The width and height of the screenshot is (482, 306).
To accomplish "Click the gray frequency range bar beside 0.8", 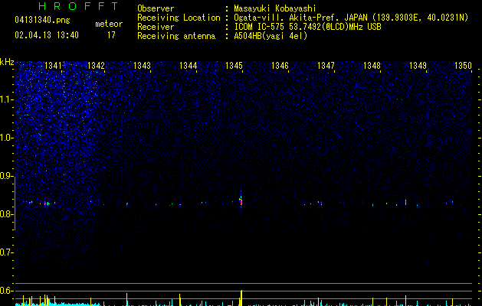I will tap(15, 203).
